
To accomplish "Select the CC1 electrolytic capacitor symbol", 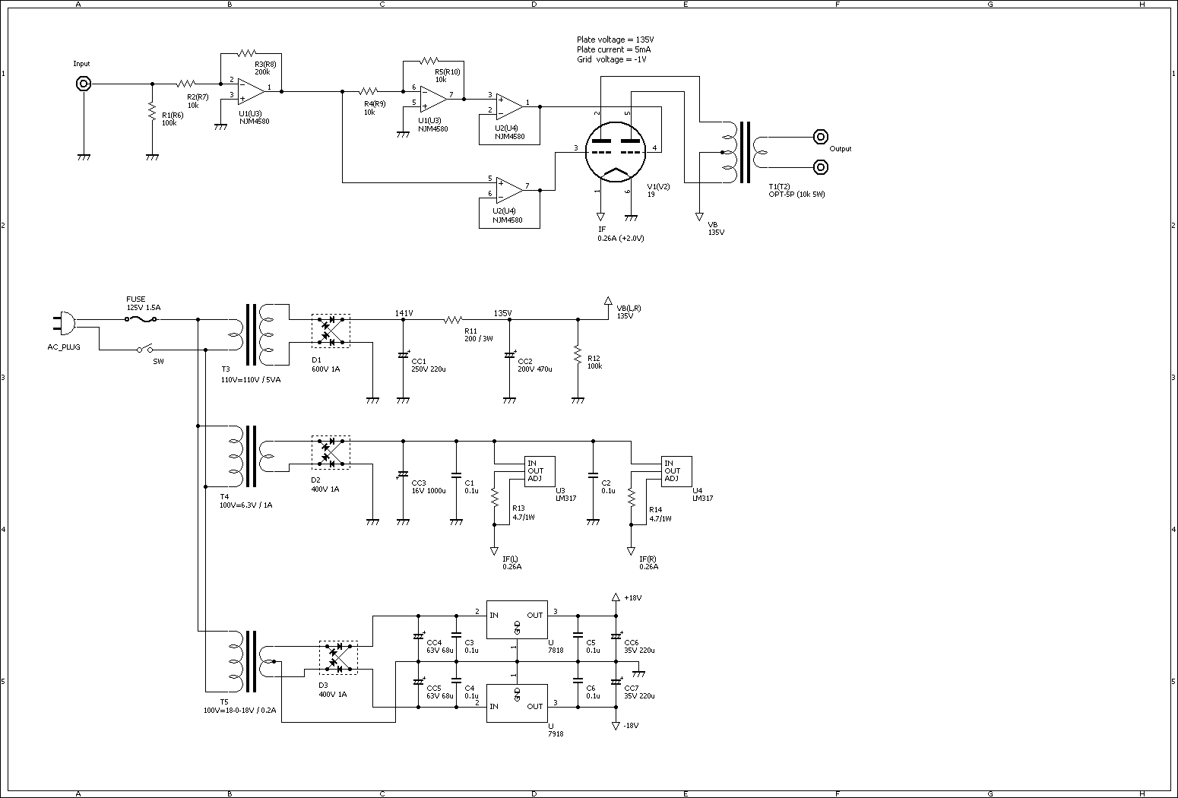I will pyautogui.click(x=404, y=356).
